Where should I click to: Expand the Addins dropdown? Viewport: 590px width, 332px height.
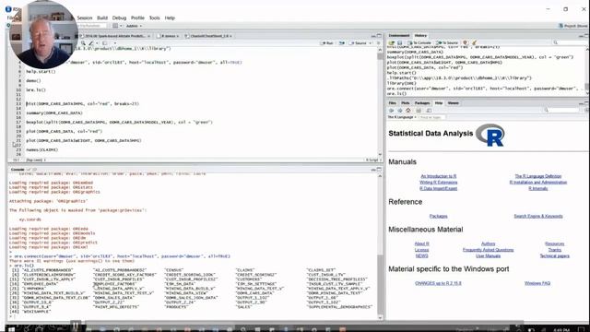(x=134, y=26)
